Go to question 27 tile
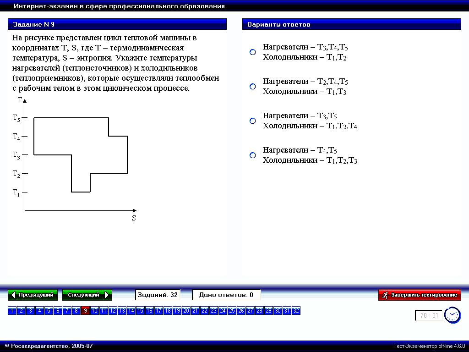469x352 pixels. pos(251,311)
